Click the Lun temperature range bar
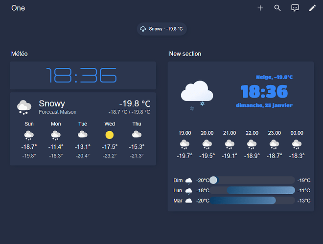The width and height of the screenshot is (323, 244). click(x=253, y=190)
